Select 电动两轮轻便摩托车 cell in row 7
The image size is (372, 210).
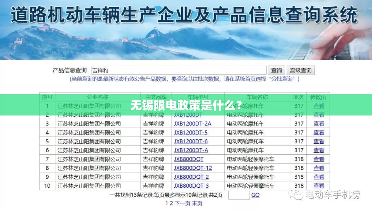[x=257, y=159]
